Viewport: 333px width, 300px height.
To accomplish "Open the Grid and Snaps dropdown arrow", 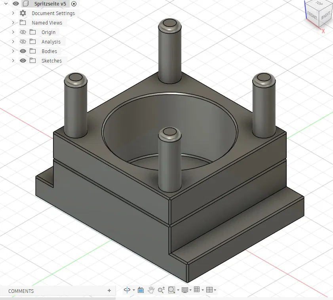I will (203, 290).
